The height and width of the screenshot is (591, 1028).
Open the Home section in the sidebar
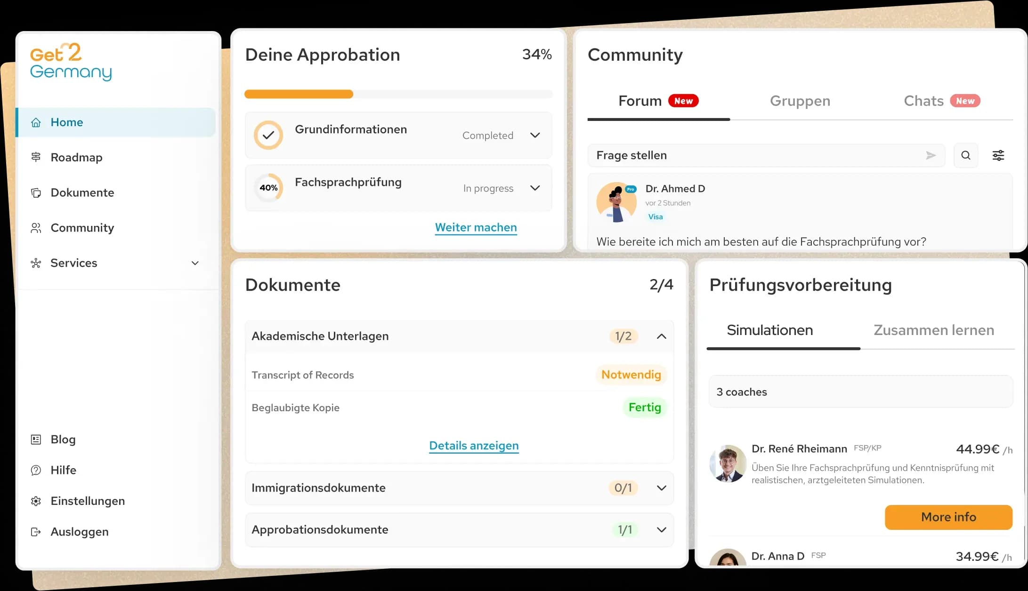[x=36, y=122]
